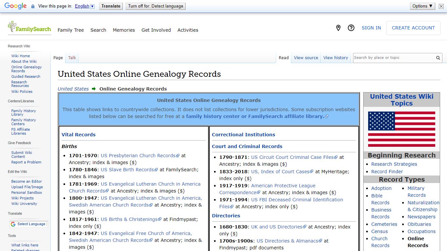Open United States Wiki Topics heading
The image size is (447, 251).
click(402, 100)
